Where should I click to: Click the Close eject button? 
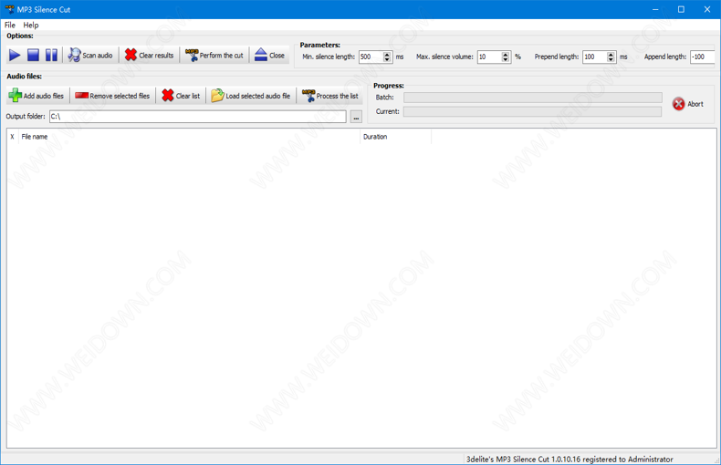point(270,55)
